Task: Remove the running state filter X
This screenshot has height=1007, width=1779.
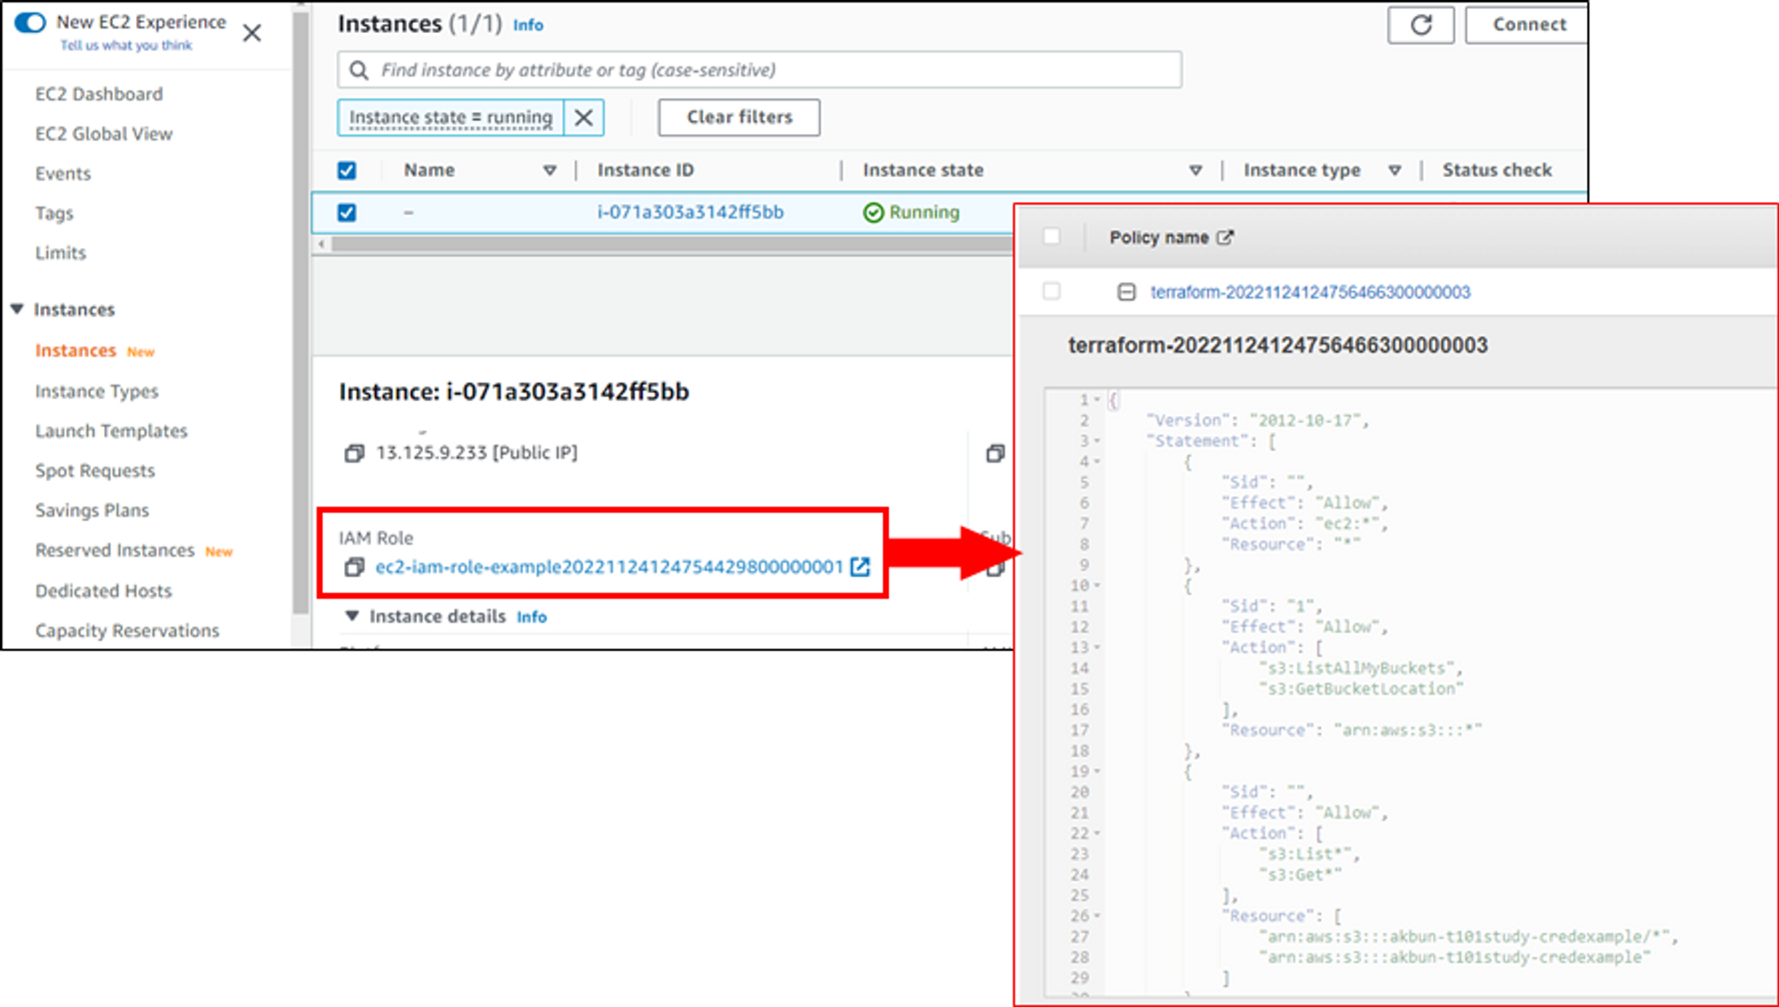Action: click(584, 117)
